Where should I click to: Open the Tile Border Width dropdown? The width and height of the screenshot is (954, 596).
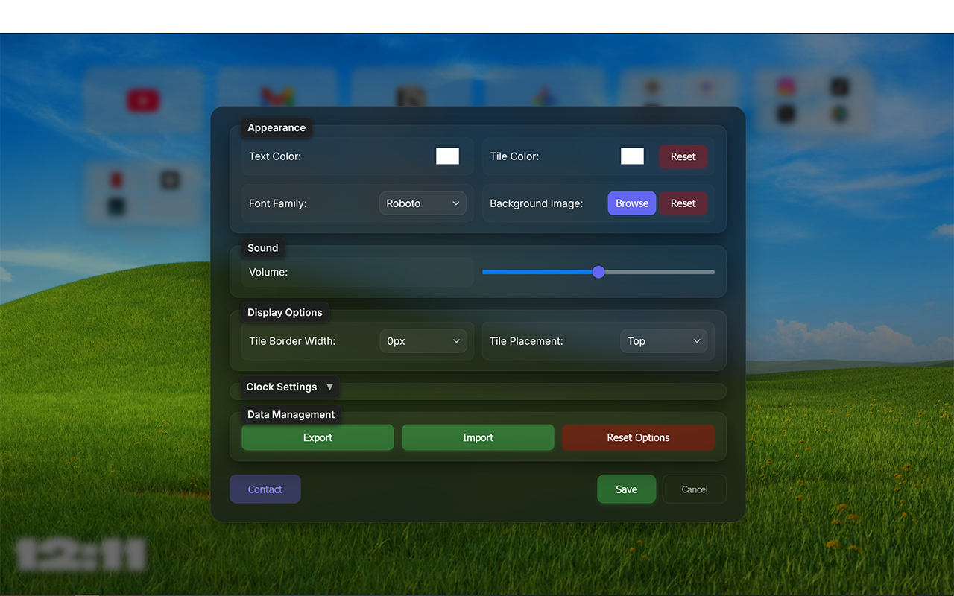(x=423, y=341)
